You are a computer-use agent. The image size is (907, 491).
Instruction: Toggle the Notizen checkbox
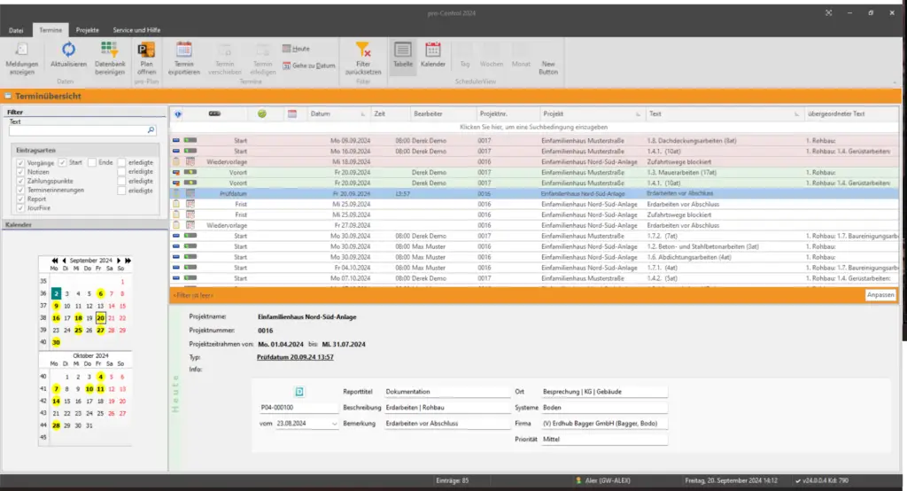21,172
